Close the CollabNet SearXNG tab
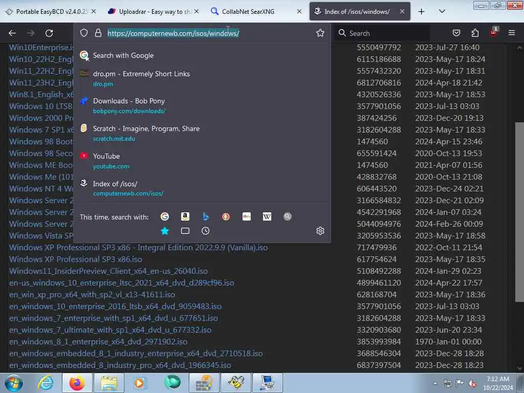The height and width of the screenshot is (393, 524). coord(299,11)
